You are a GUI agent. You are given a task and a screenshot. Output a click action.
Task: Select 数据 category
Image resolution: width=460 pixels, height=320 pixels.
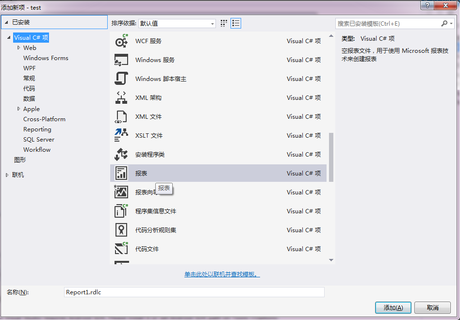point(29,99)
